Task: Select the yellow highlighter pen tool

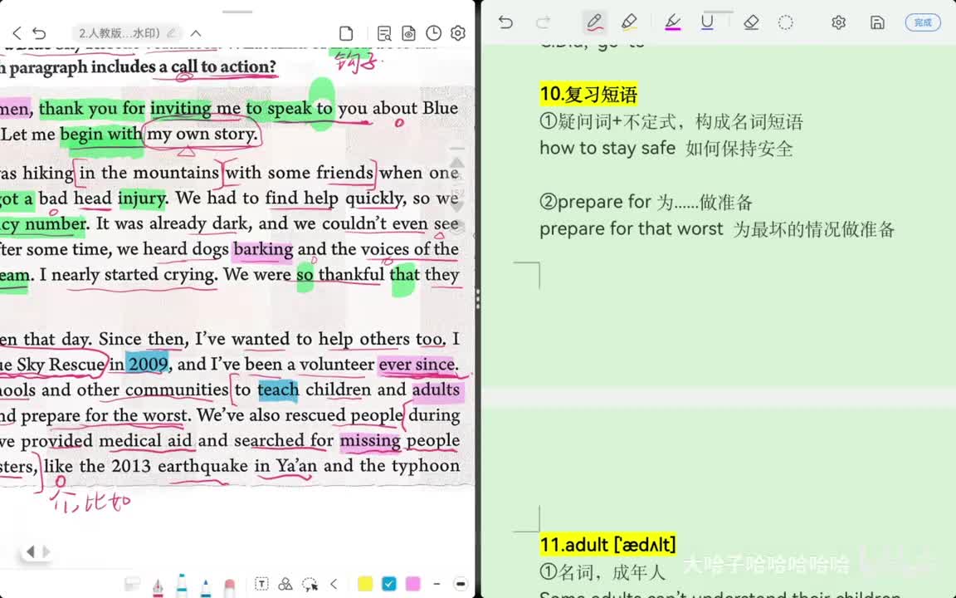Action: click(x=629, y=22)
